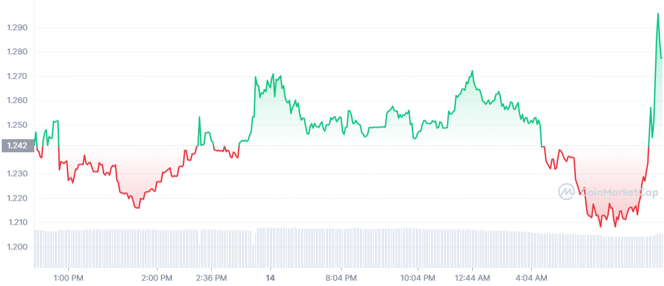Select the 1.250 price axis label
This screenshot has width=664, height=286.
tap(17, 125)
